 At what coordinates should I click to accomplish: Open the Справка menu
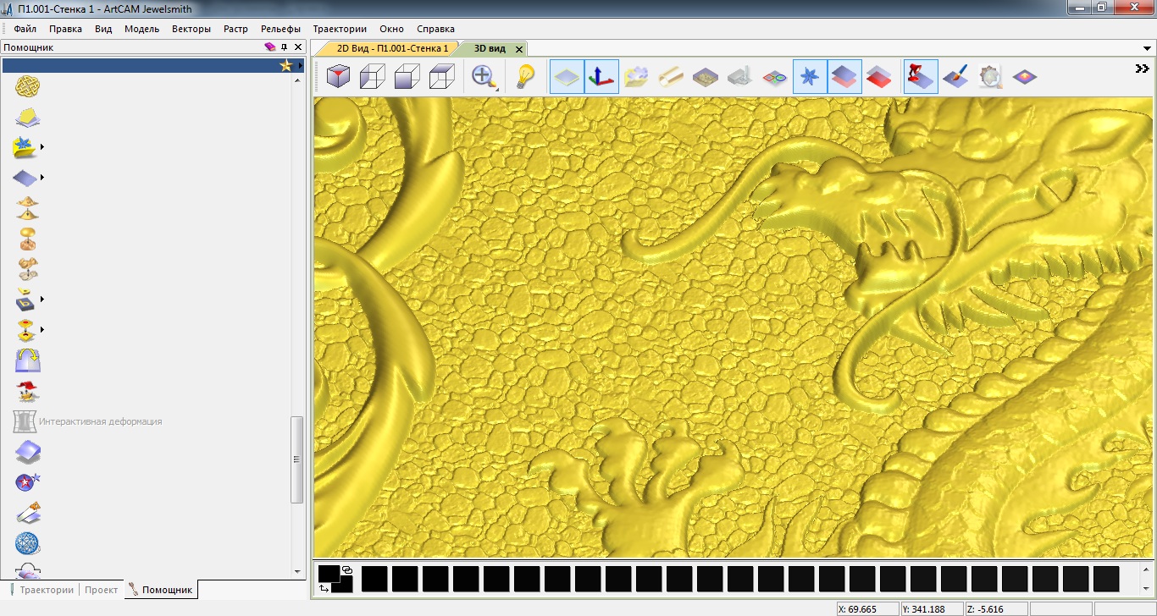tap(436, 29)
